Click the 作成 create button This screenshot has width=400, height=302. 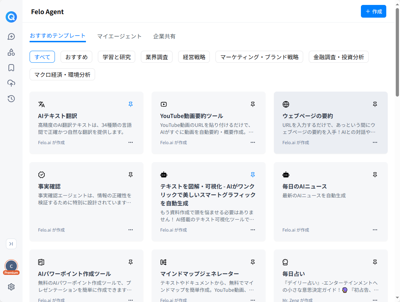(374, 12)
